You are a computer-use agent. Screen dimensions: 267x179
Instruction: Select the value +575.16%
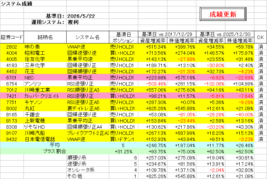point(182,78)
